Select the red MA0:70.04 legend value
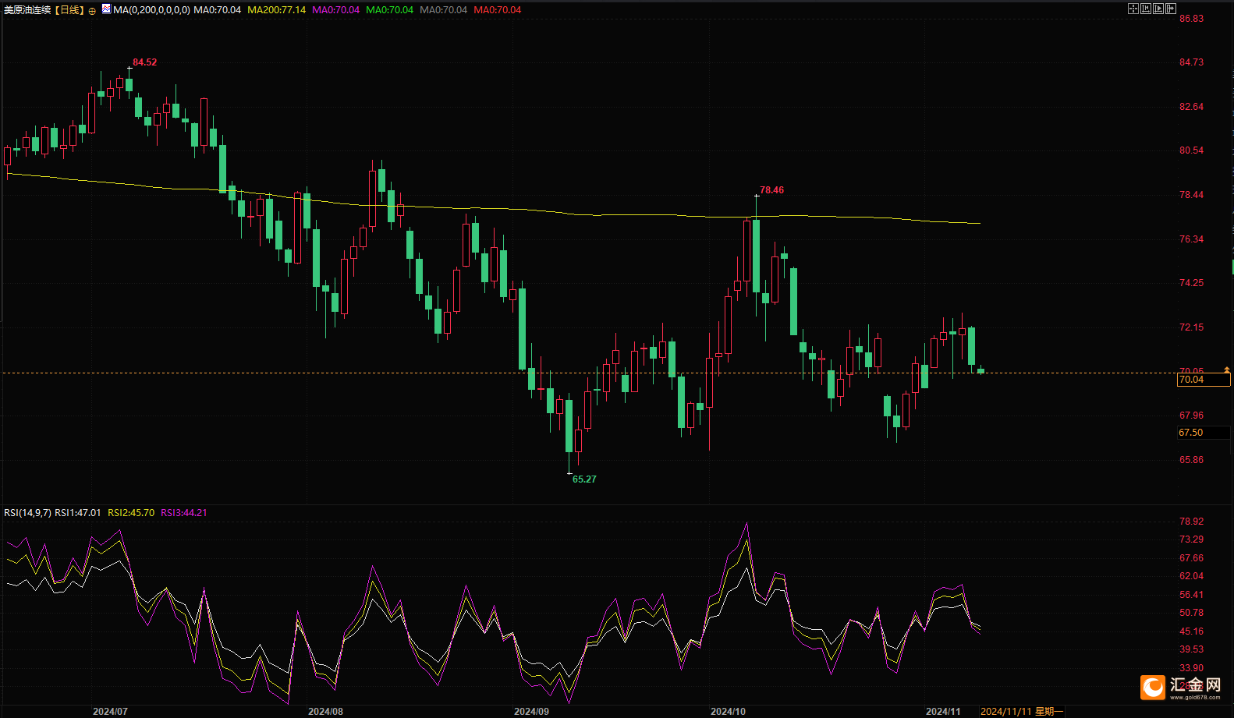1234x718 pixels. click(x=497, y=10)
